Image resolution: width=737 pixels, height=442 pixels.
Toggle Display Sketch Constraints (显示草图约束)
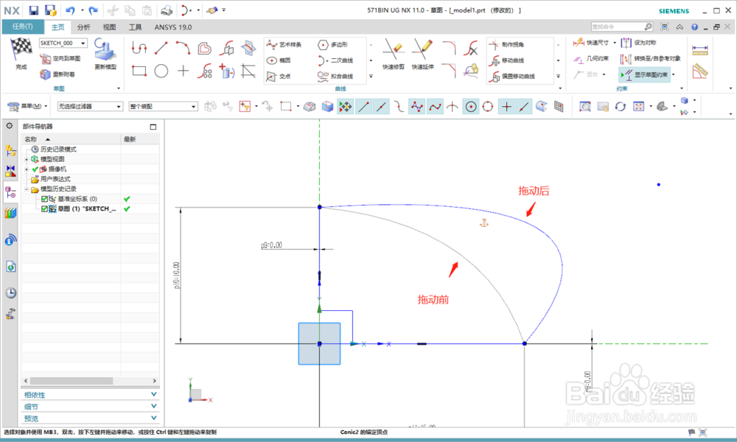click(644, 74)
